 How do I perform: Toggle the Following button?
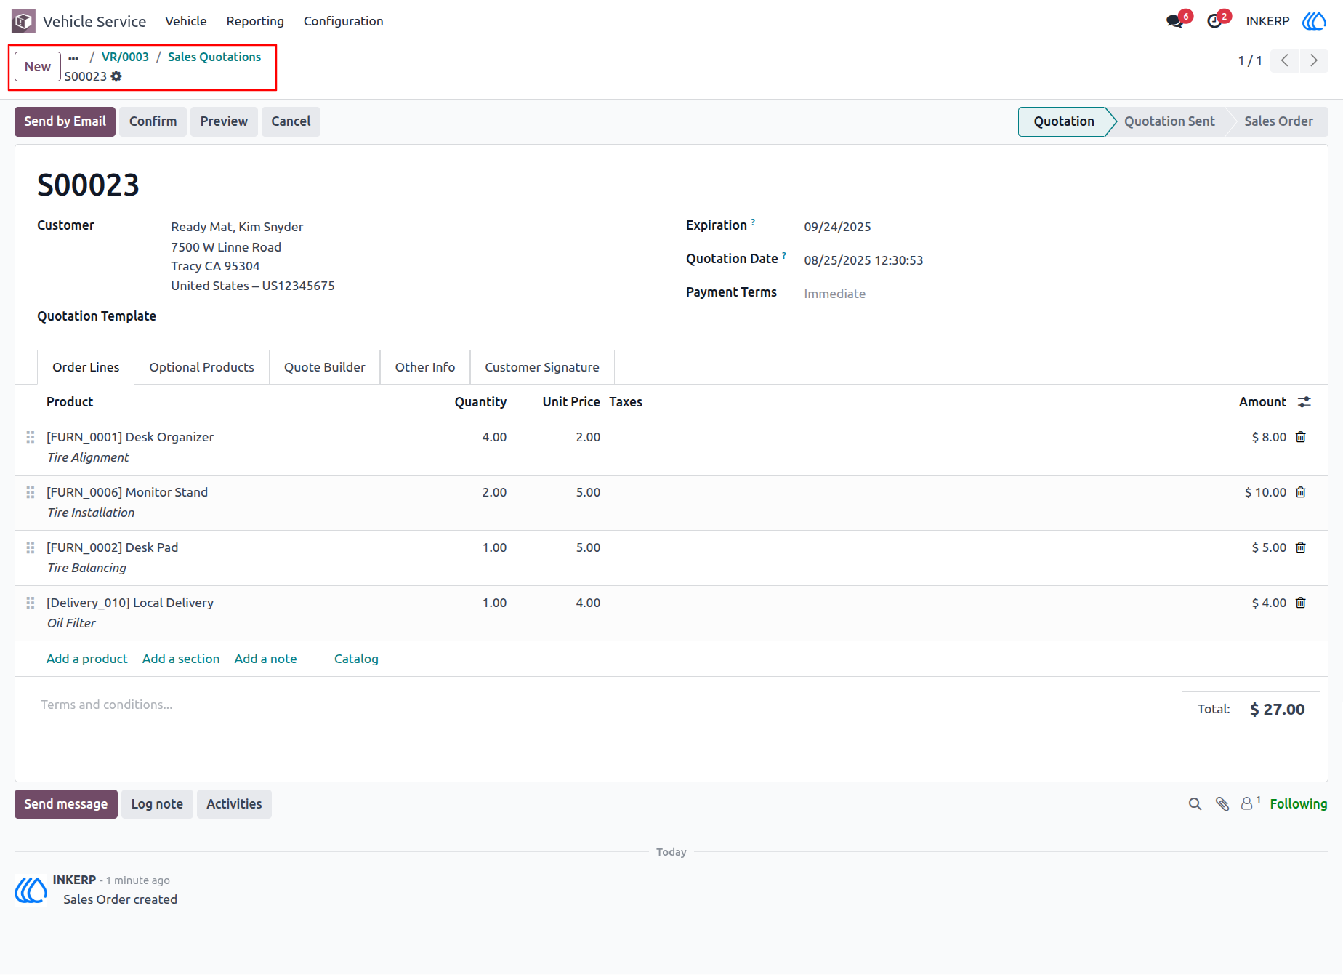1299,804
